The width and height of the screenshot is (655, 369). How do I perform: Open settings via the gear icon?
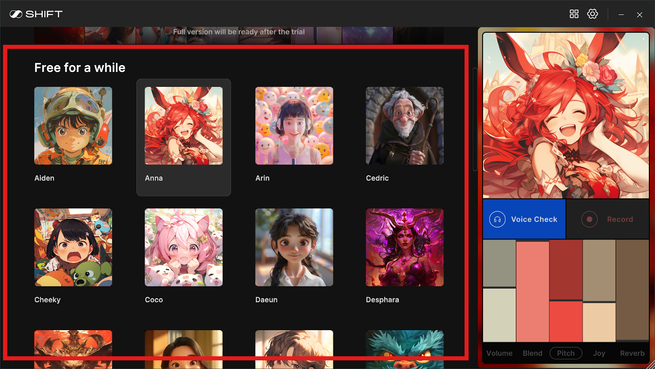click(592, 14)
